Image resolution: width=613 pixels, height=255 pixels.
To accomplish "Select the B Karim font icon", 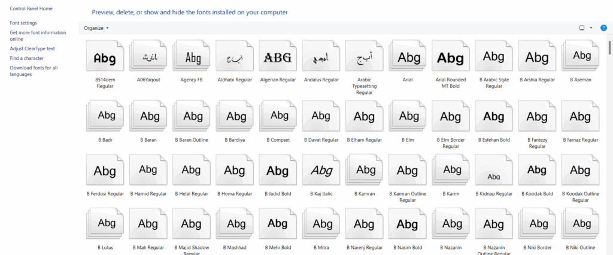I will click(x=451, y=170).
